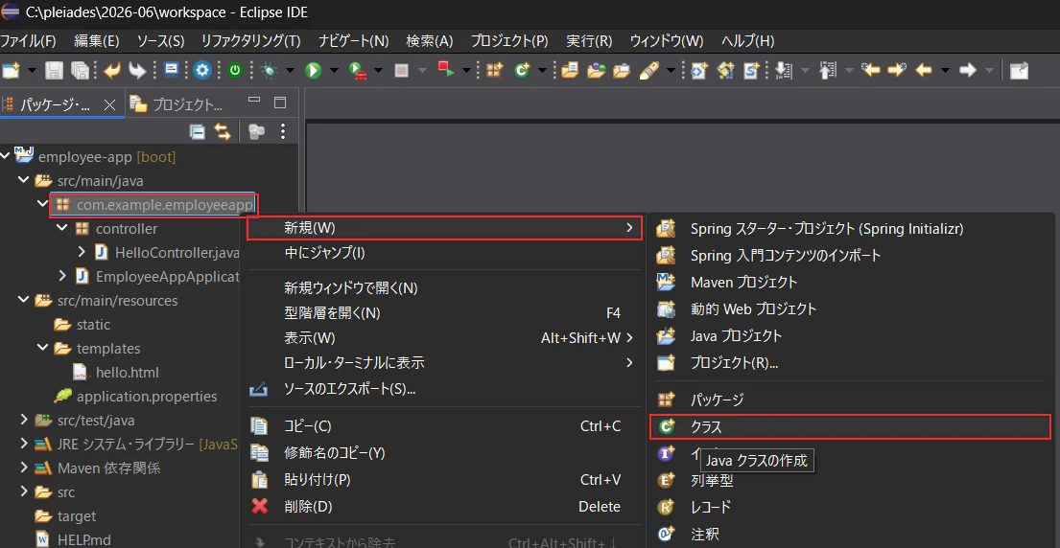This screenshot has width=1060, height=548.
Task: Open the Run configurations dropdown arrow
Action: (x=333, y=70)
